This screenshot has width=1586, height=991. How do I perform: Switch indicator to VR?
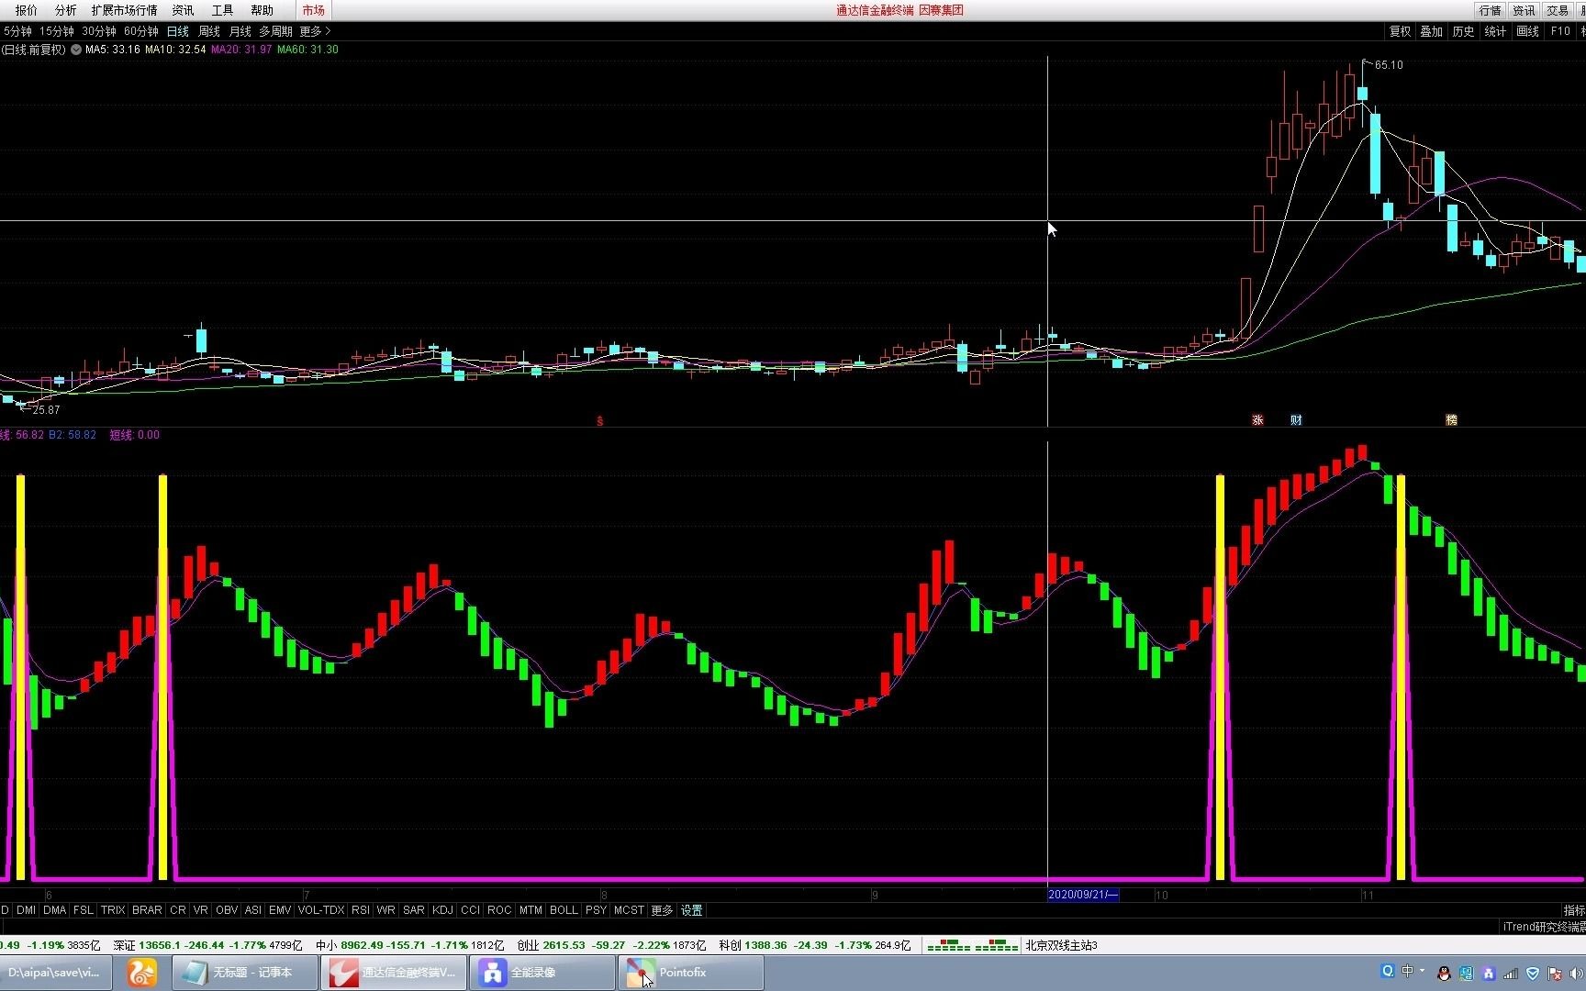click(201, 910)
